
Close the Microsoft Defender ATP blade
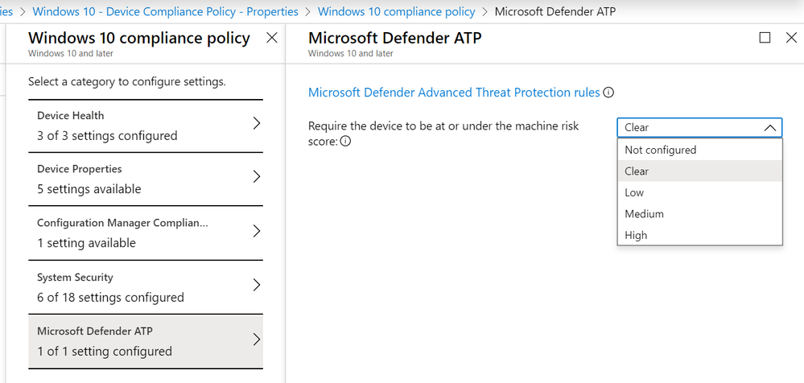click(791, 38)
